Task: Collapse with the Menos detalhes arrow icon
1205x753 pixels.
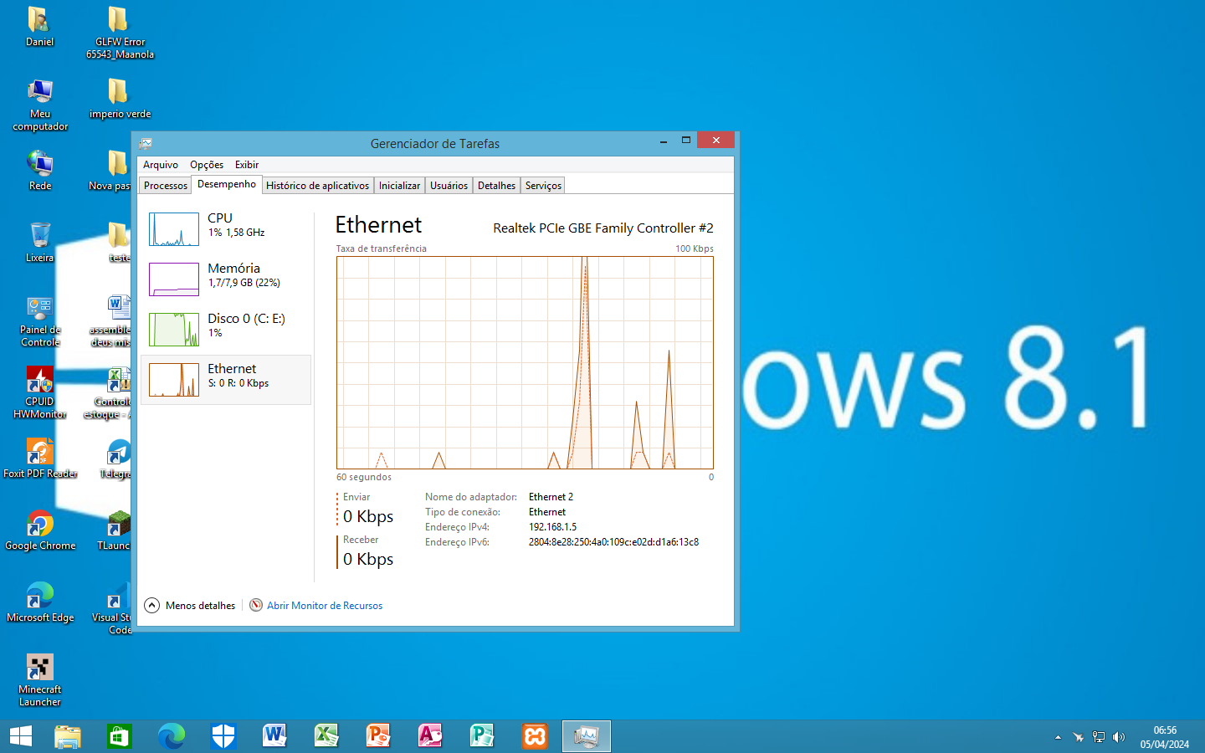Action: coord(151,606)
